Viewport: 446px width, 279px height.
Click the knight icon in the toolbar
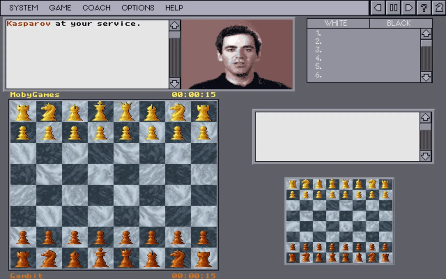439,8
